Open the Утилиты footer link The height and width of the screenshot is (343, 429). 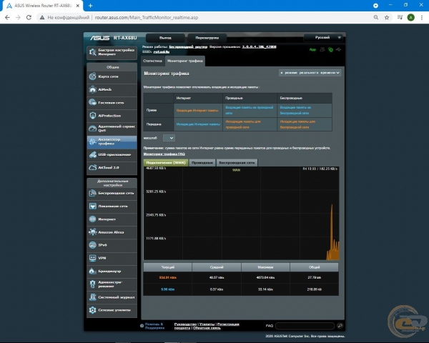pyautogui.click(x=207, y=324)
